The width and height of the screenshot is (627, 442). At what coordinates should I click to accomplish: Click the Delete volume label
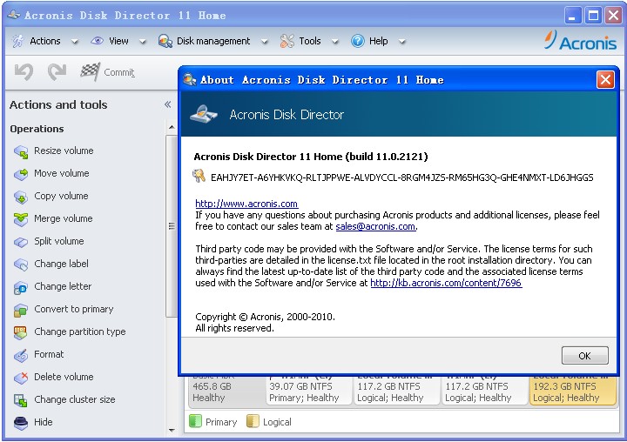tap(64, 377)
